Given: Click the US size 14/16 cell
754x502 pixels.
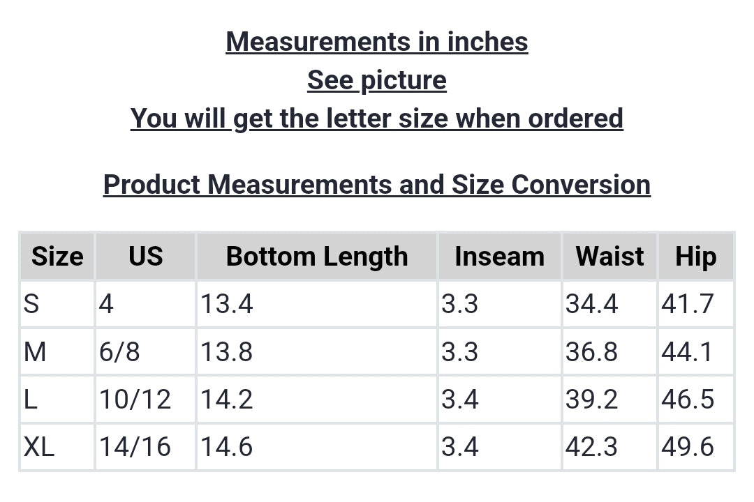Looking at the screenshot, I should point(135,447).
